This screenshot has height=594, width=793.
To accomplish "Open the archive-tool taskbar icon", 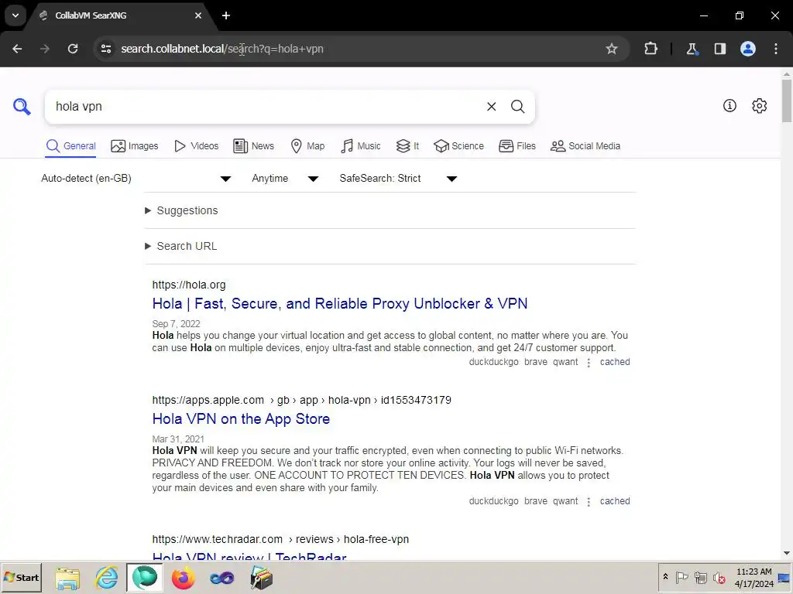I will [x=262, y=578].
